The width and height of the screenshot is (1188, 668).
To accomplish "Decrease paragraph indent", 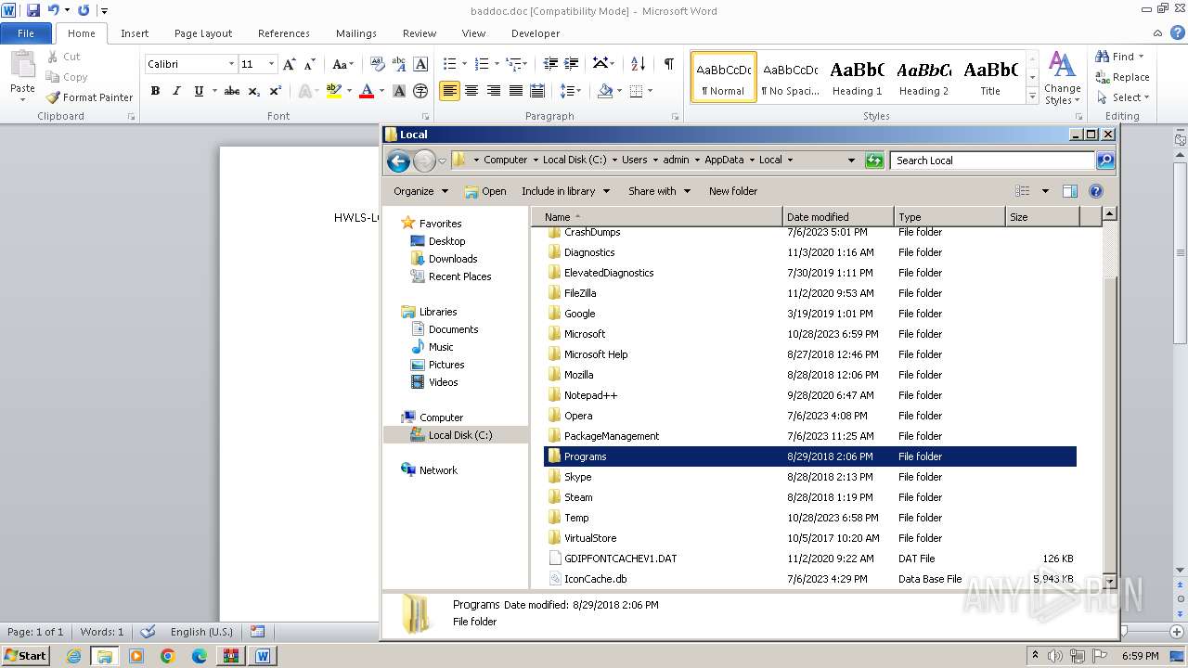I will point(550,64).
